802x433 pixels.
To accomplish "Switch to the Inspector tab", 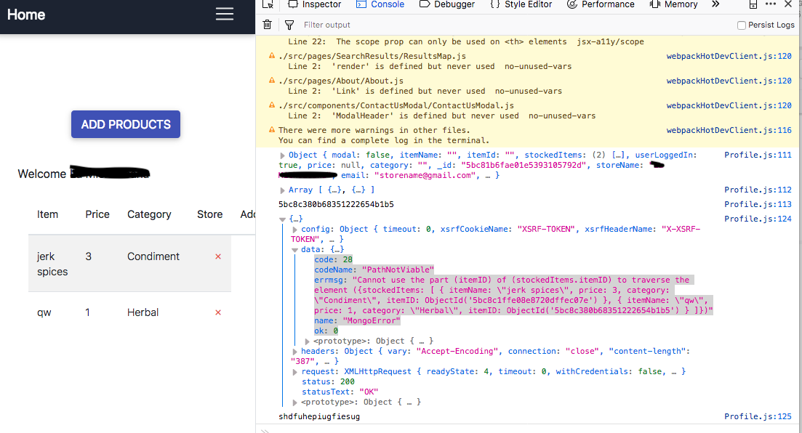I will coord(315,4).
